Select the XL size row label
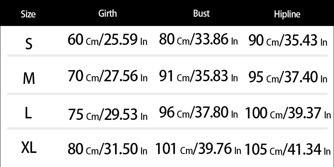Image resolution: width=334 pixels, height=167 pixels. [29, 148]
